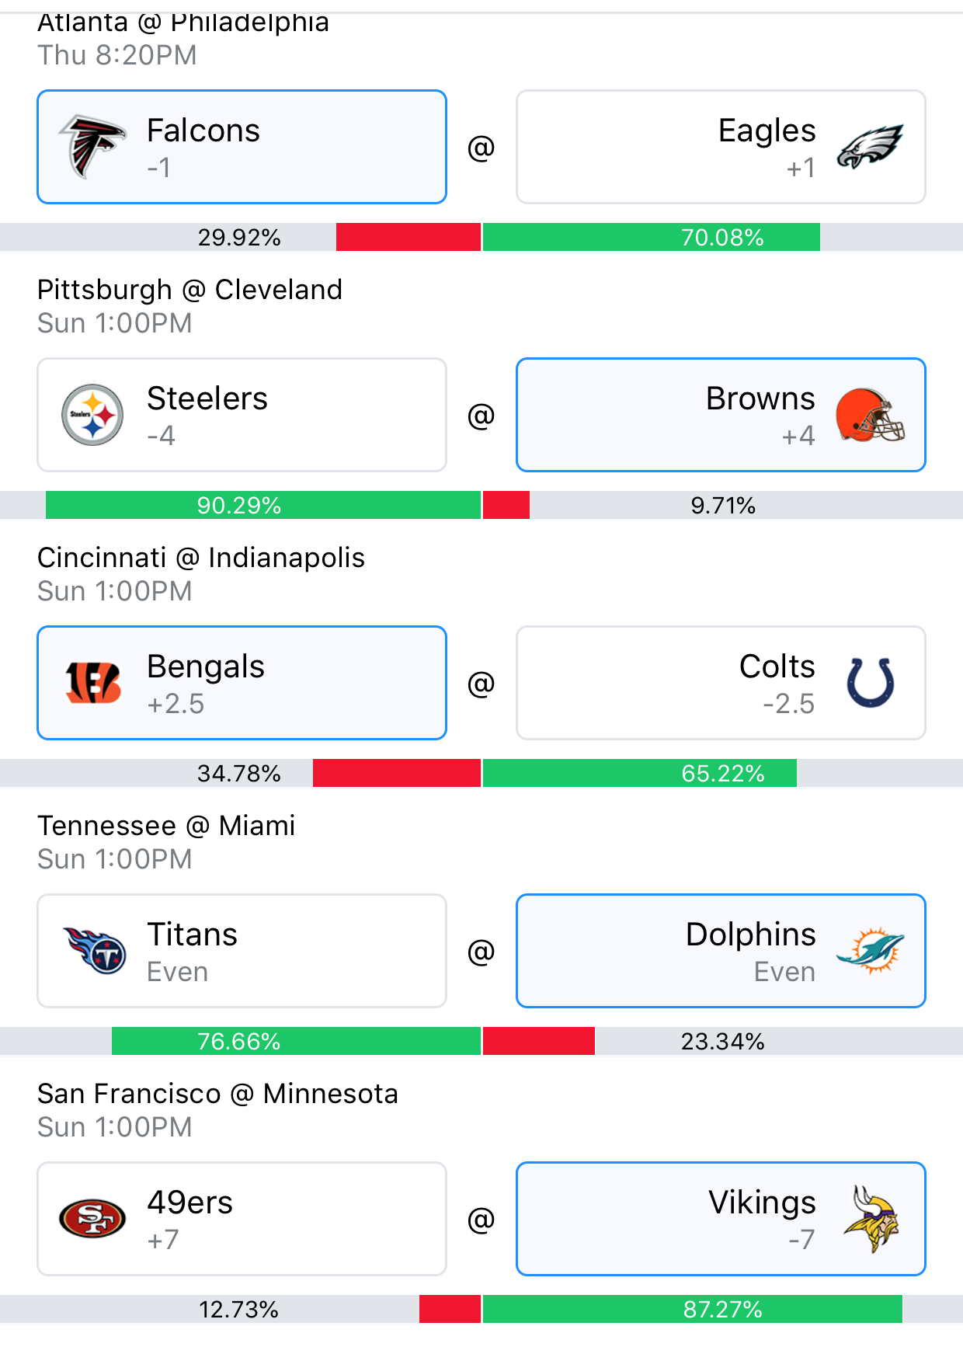Image resolution: width=963 pixels, height=1347 pixels.
Task: Select the 49ers +7 pick
Action: click(x=242, y=1219)
